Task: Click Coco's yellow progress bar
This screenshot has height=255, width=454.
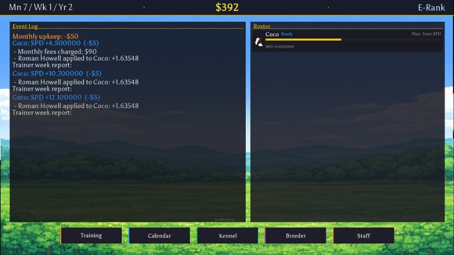Action: pos(303,40)
